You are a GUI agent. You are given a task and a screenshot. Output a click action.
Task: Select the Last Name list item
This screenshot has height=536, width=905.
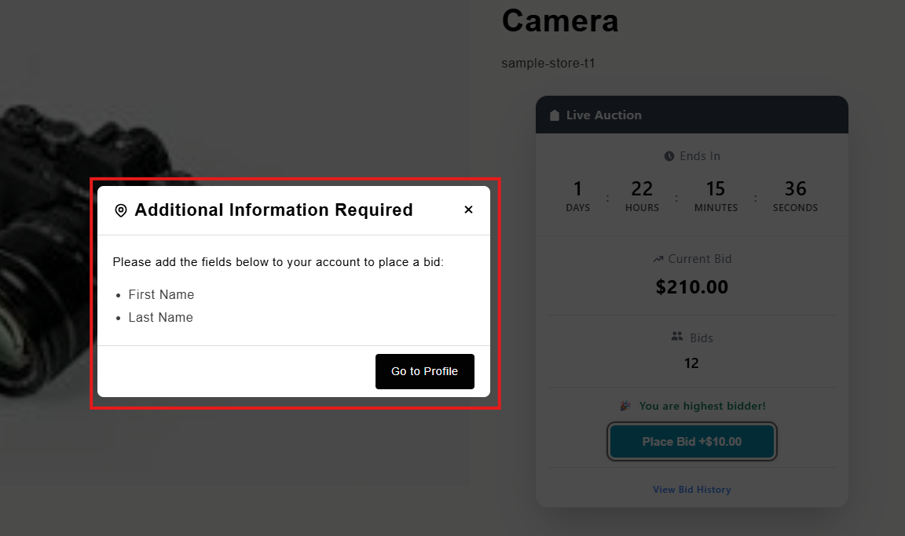pyautogui.click(x=160, y=317)
